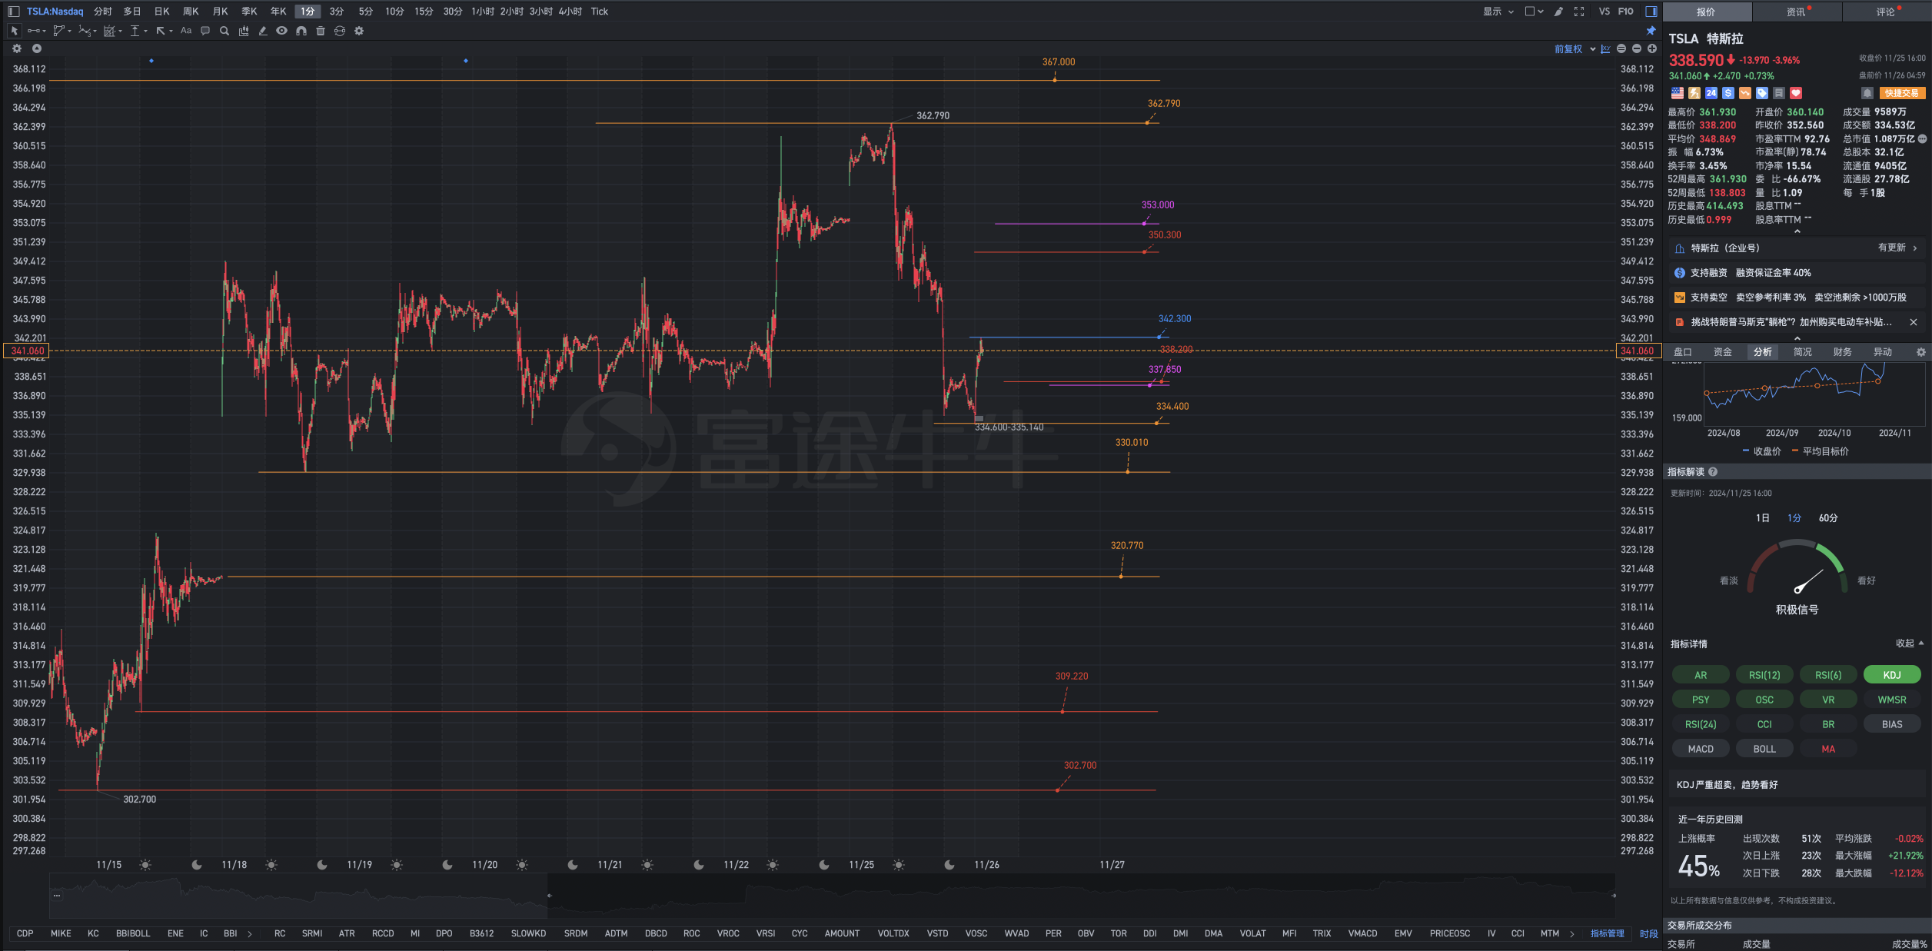Select 60分 indicator interpretation period

click(x=1827, y=518)
